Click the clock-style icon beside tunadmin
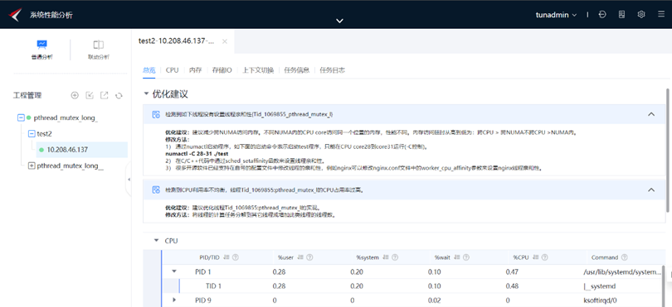 coord(602,15)
